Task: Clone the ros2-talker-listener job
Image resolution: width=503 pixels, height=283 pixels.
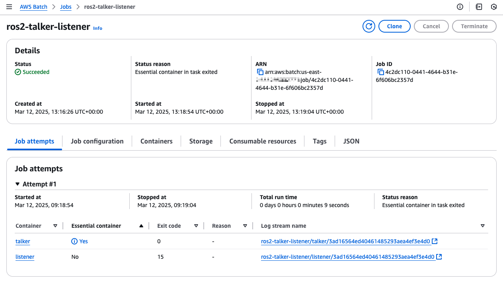Action: pyautogui.click(x=394, y=26)
